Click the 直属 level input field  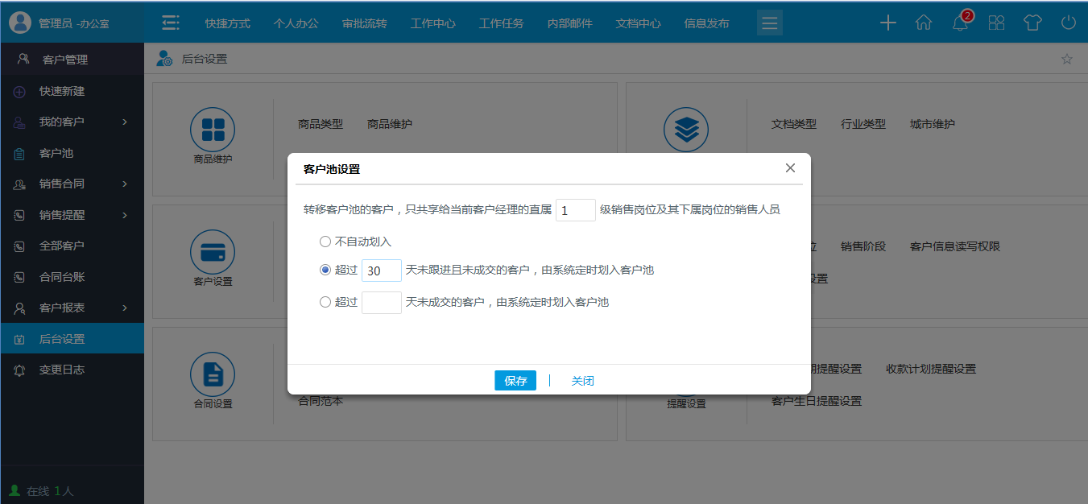click(x=575, y=210)
